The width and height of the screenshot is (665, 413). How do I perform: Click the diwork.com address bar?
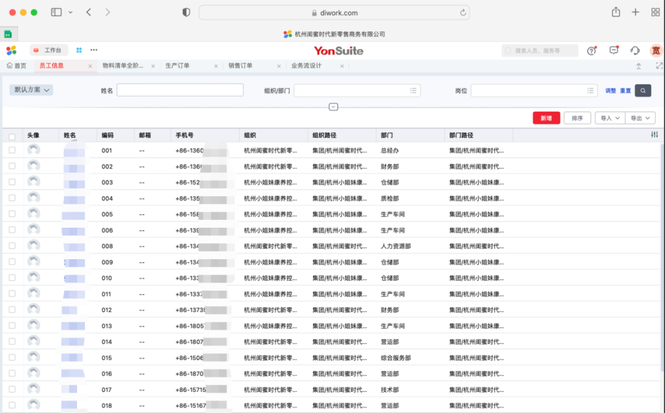[x=334, y=13]
